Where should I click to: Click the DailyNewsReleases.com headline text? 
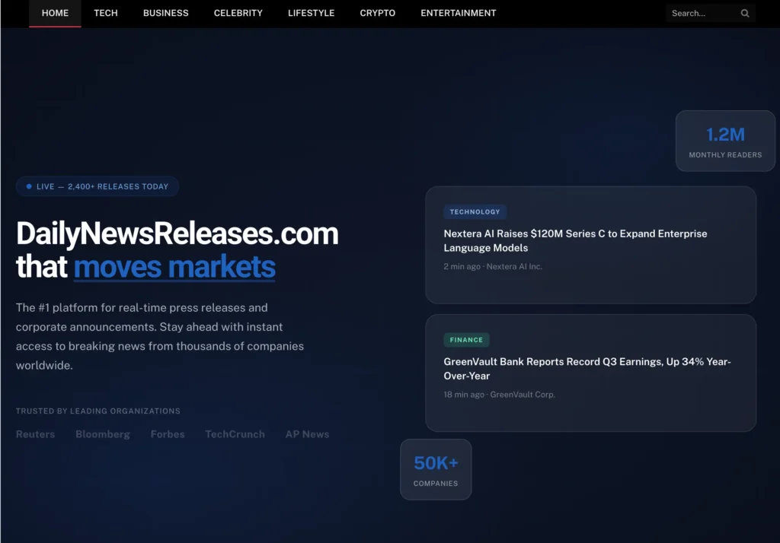(177, 233)
